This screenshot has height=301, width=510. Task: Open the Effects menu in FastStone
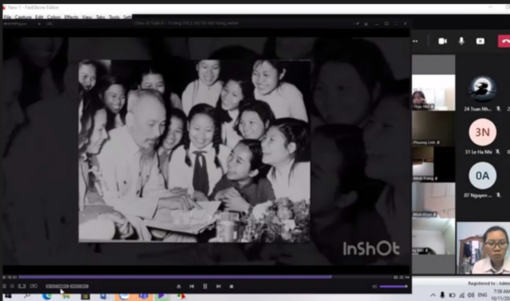pyautogui.click(x=71, y=17)
